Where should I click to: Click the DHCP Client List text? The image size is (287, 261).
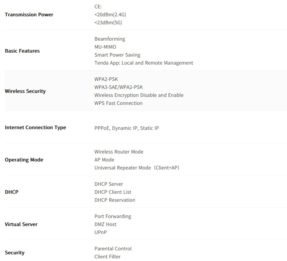[113, 192]
